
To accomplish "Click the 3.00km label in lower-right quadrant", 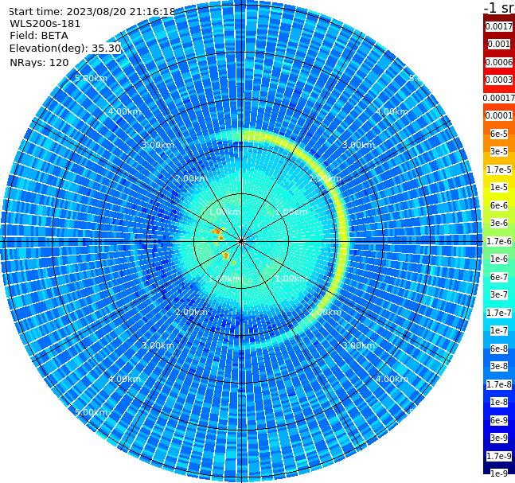I will pos(358,345).
